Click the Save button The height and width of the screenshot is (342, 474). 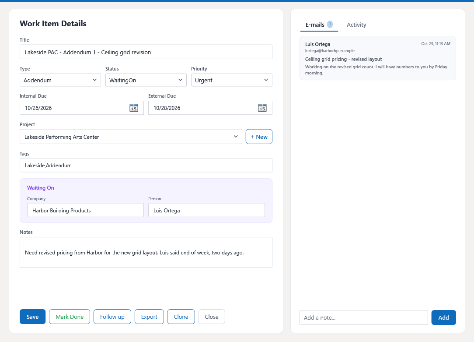point(33,317)
